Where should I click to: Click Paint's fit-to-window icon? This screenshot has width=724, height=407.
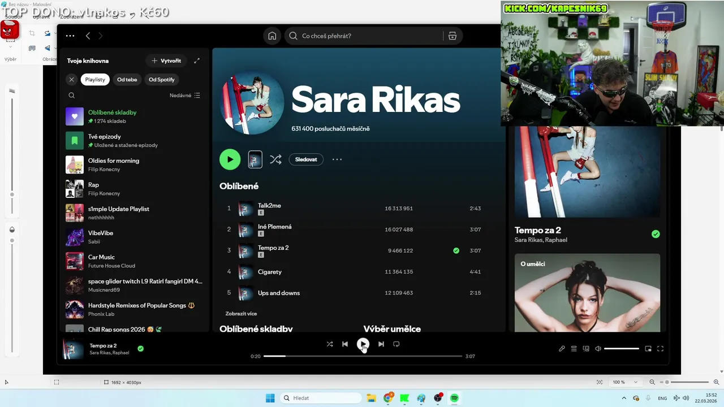[x=600, y=382]
